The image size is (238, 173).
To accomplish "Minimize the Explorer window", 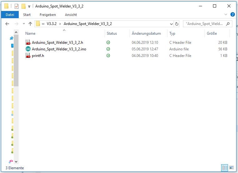I will (x=201, y=6).
